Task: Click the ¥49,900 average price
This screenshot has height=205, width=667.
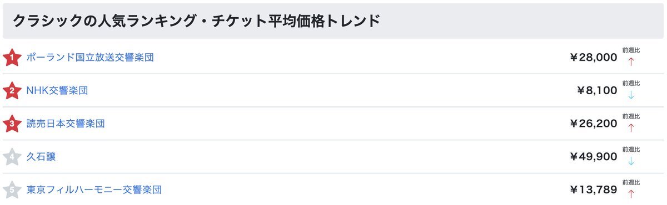Action: coord(594,157)
